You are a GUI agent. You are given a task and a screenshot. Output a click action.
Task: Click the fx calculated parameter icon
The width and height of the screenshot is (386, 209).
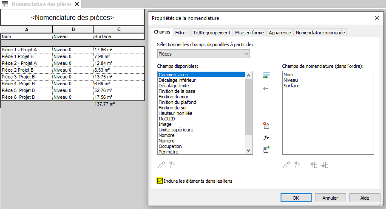point(266,137)
